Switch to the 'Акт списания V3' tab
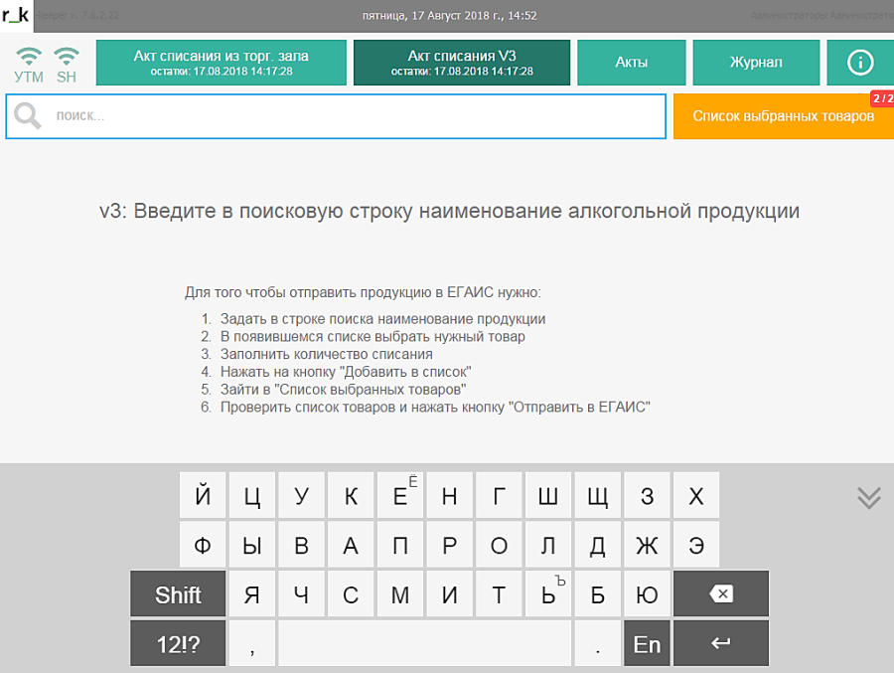 point(462,63)
